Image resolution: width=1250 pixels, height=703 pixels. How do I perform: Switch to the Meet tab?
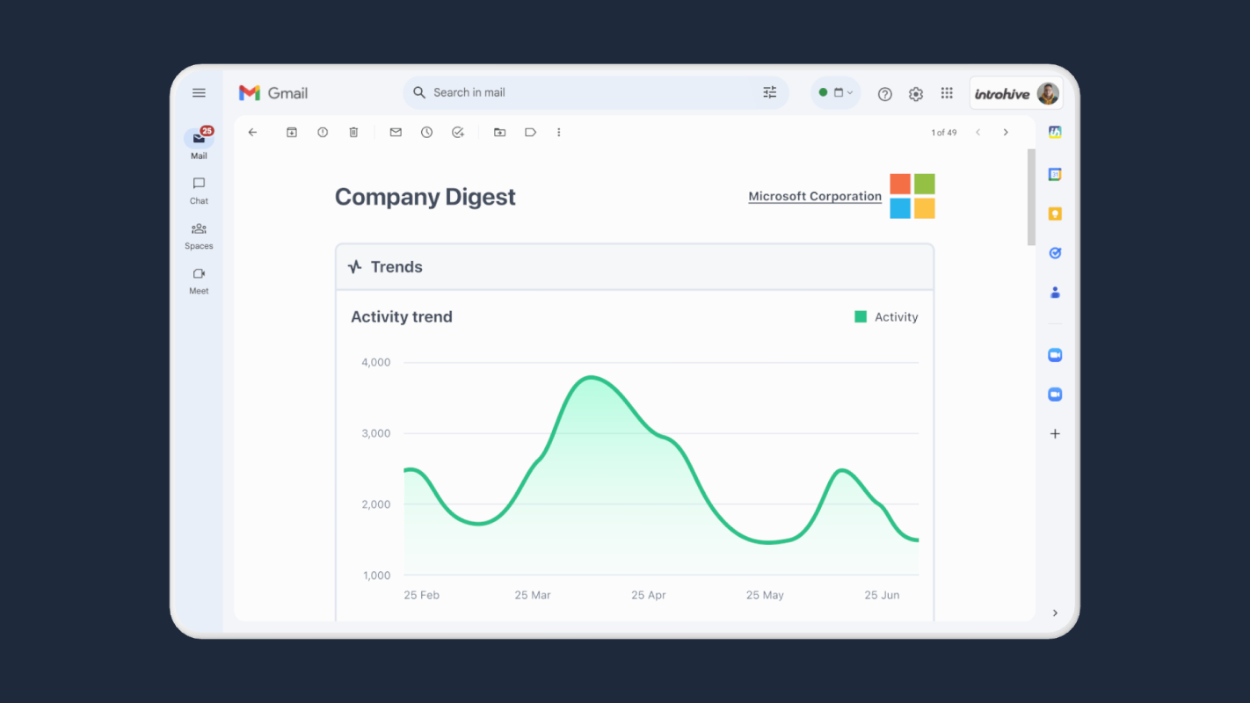[x=199, y=280]
